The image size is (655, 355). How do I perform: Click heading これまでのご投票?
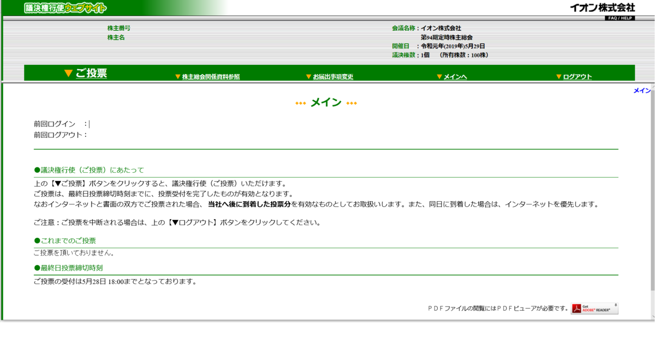65,240
